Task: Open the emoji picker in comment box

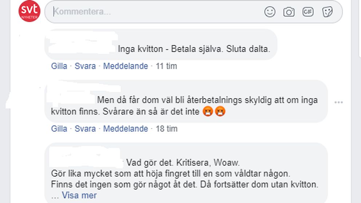Action: (x=270, y=12)
